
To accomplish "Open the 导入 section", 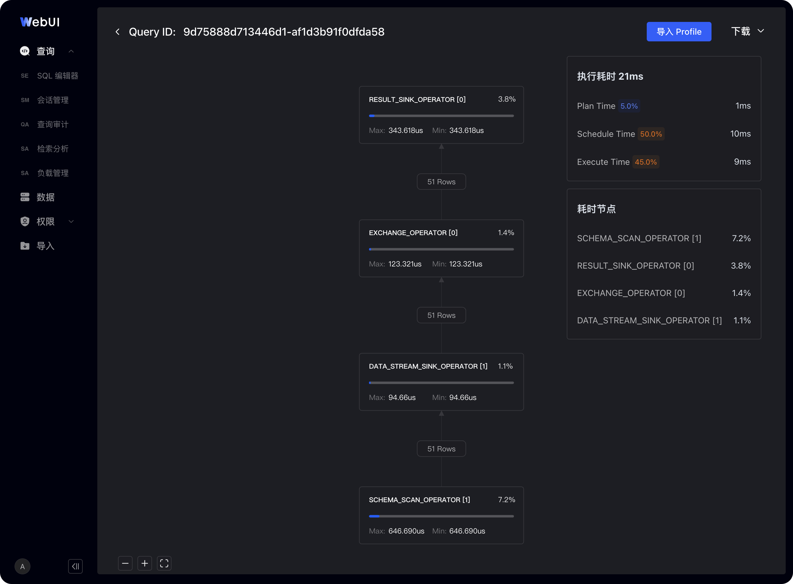I will point(46,246).
